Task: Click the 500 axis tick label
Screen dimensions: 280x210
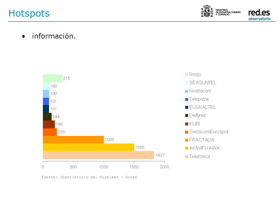Action: pos(73,167)
